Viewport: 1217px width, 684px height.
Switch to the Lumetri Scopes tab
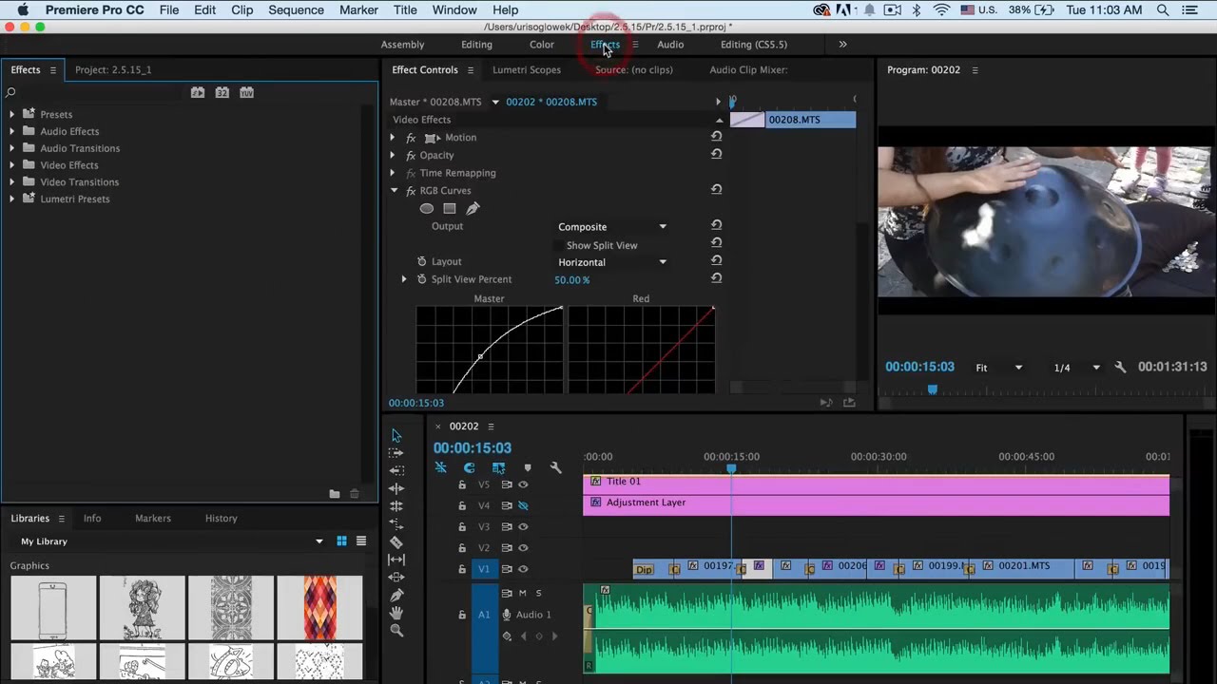pyautogui.click(x=526, y=69)
